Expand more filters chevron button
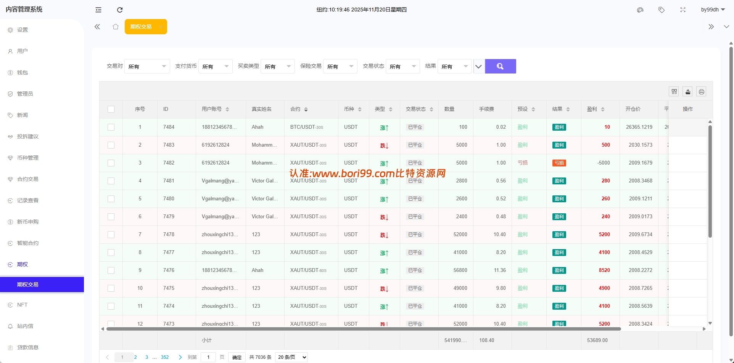This screenshot has width=734, height=363. [478, 66]
